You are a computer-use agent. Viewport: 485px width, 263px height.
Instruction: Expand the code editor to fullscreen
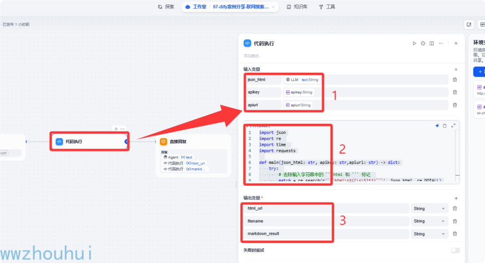453,126
